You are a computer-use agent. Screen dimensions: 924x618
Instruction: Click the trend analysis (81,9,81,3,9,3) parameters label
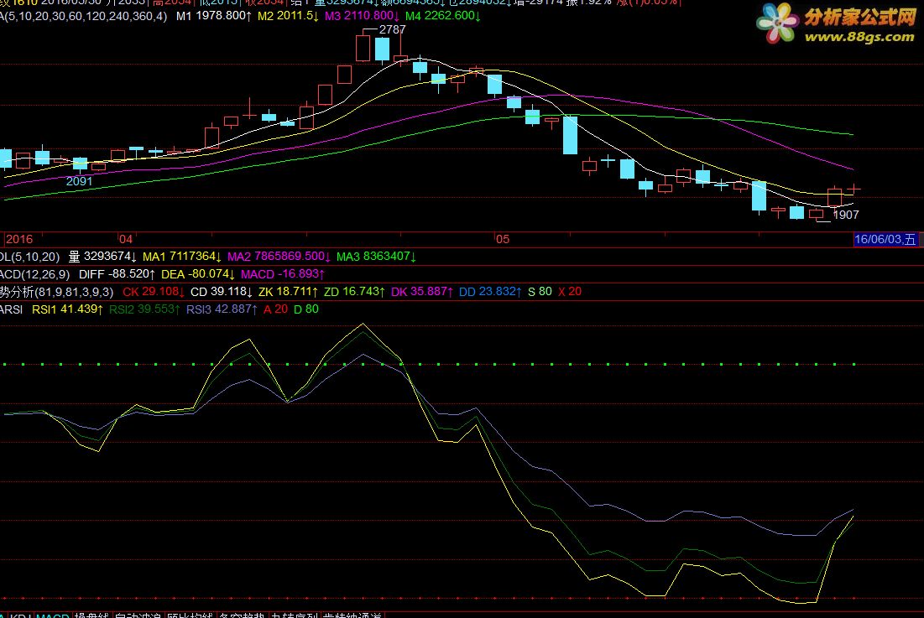(x=56, y=292)
